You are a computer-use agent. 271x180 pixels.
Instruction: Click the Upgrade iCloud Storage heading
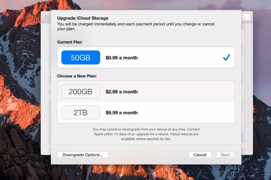pos(83,18)
